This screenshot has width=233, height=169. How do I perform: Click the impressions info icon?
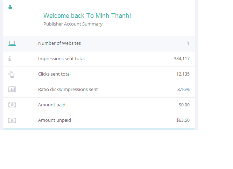(x=10, y=59)
